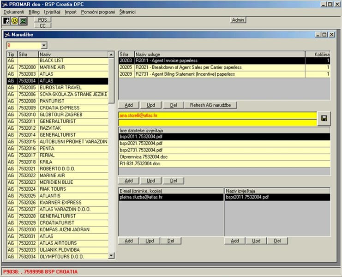Viewport: 342px width, 277px height.
Task: Open the Pomoćni programi menu
Action: tap(98, 12)
